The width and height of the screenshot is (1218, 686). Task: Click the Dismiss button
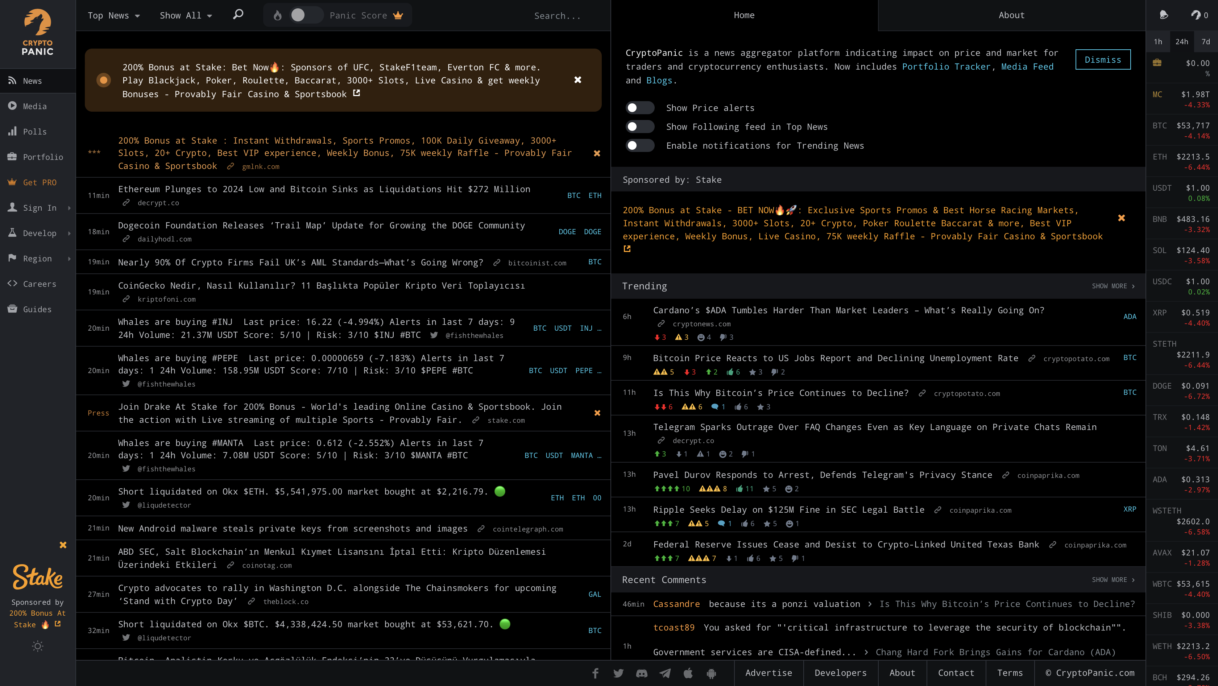pyautogui.click(x=1103, y=59)
